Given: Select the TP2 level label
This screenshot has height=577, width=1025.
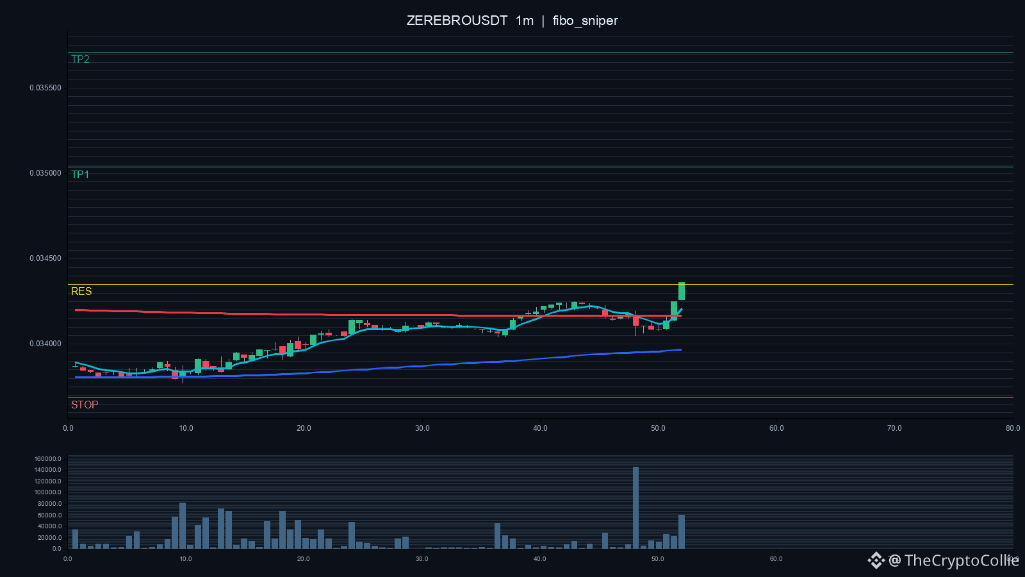Looking at the screenshot, I should point(80,59).
